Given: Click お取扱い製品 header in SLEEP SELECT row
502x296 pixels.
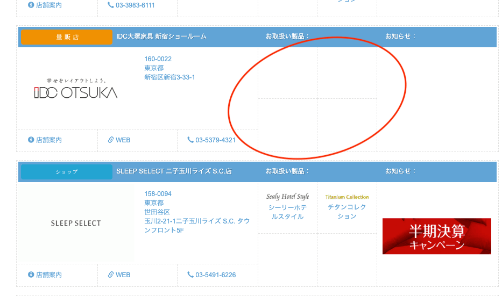Looking at the screenshot, I should coord(287,171).
